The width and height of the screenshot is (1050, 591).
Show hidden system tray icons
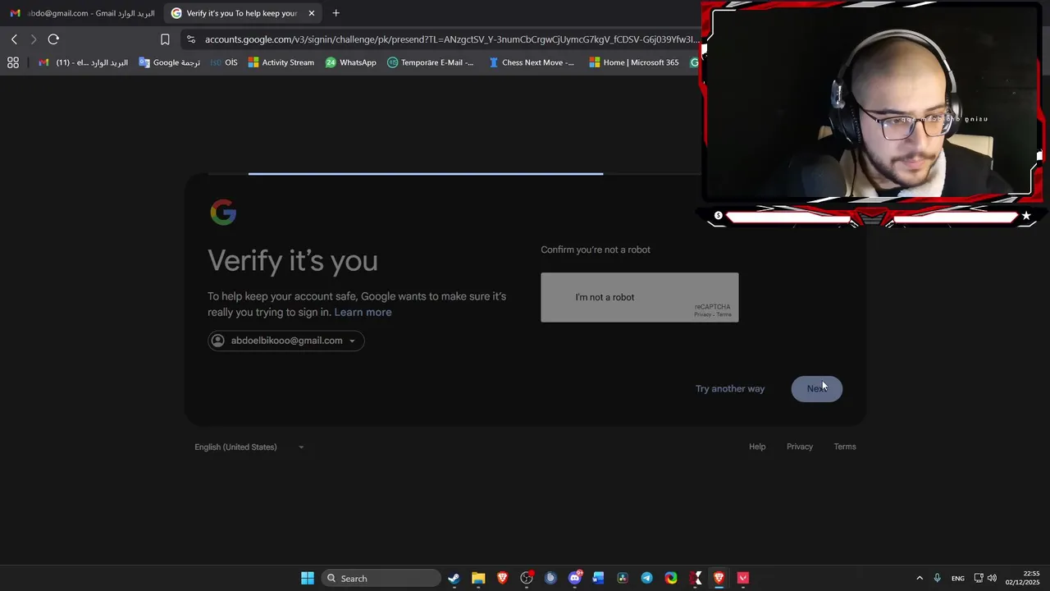point(920,578)
